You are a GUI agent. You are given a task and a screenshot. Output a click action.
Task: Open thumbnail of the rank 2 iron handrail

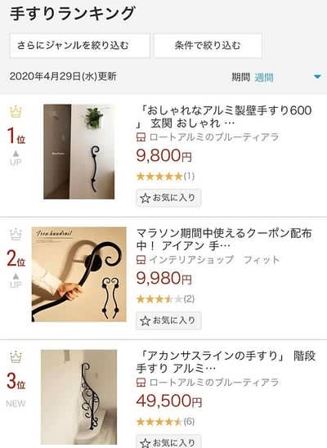[78, 275]
